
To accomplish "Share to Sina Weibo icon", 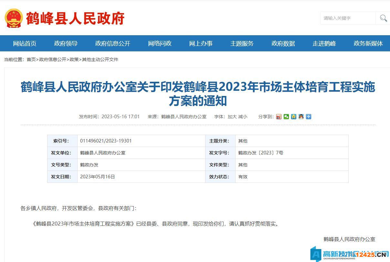I will [279, 117].
